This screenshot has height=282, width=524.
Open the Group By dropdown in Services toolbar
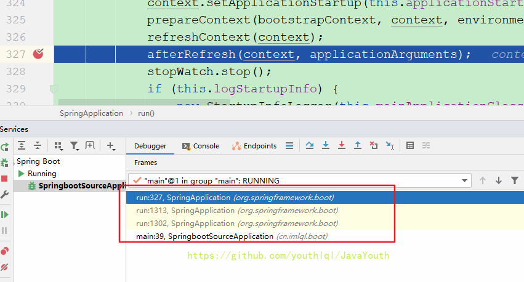(59, 146)
